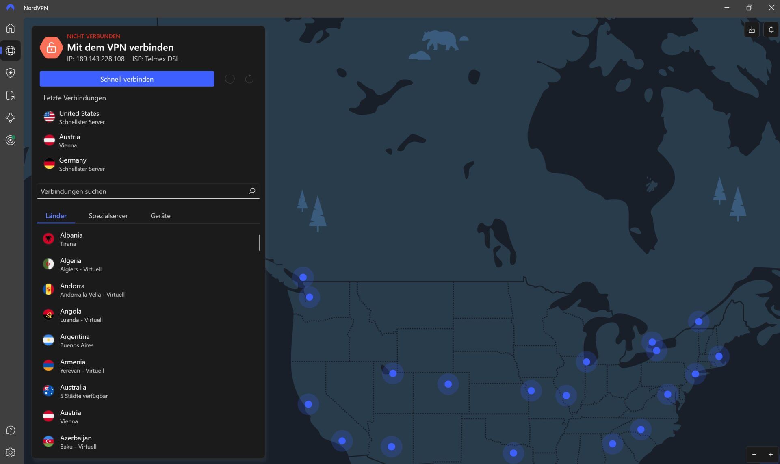Open Dark Web Monitor target icon

click(11, 140)
